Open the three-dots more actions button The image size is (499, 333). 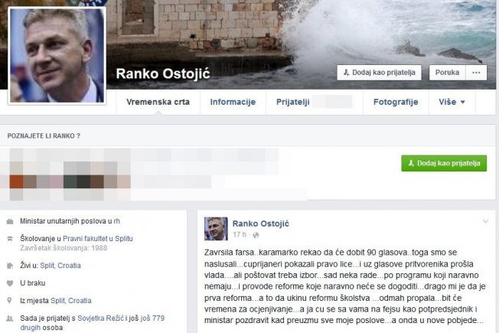coord(476,73)
